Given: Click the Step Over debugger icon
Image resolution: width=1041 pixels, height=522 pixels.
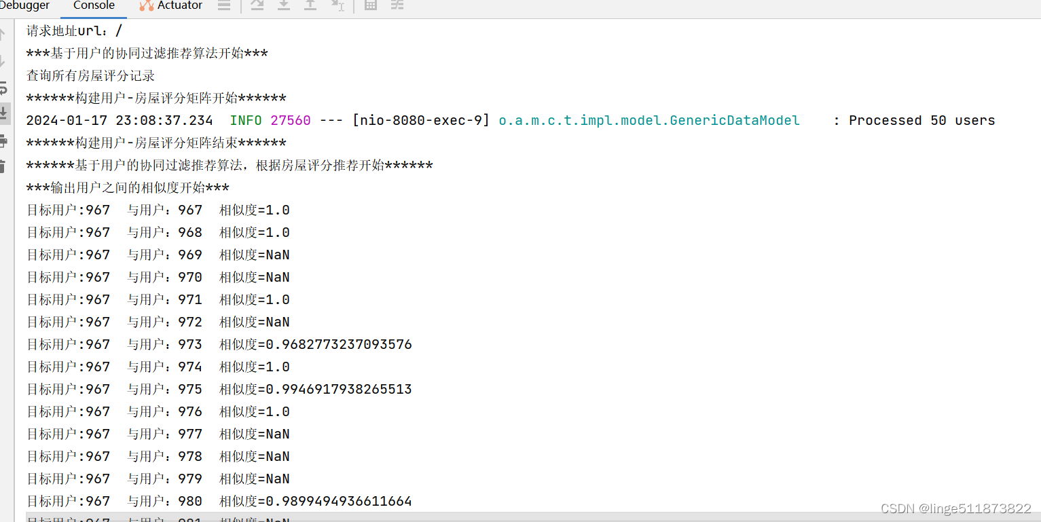Looking at the screenshot, I should [257, 5].
